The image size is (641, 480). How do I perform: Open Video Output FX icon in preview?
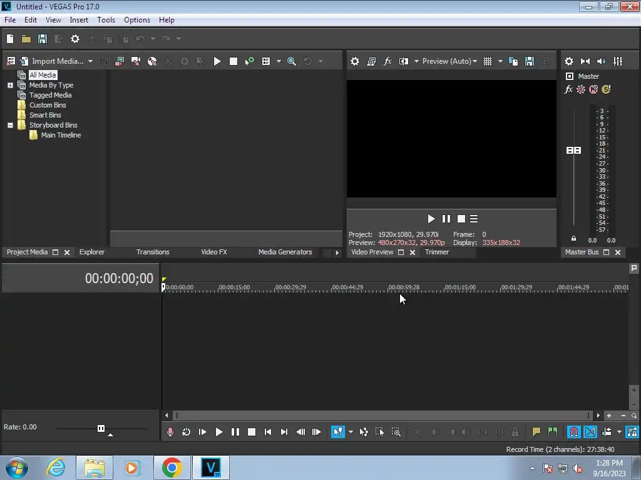pyautogui.click(x=387, y=61)
